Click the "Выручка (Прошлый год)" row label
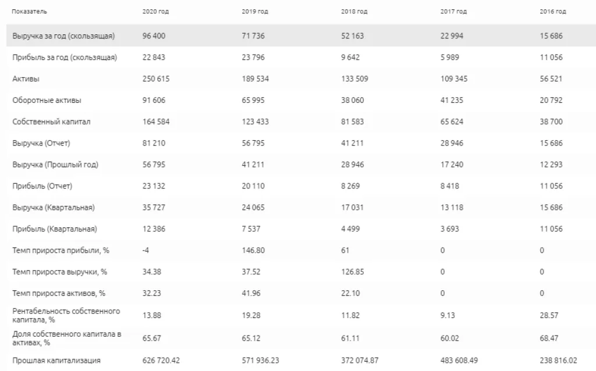596x371 pixels. (x=55, y=165)
